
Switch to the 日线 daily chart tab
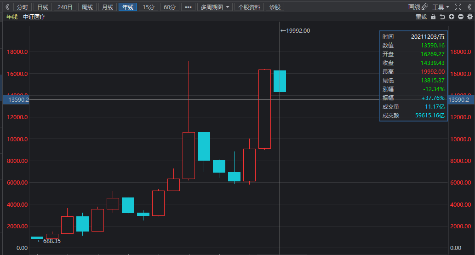43,7
